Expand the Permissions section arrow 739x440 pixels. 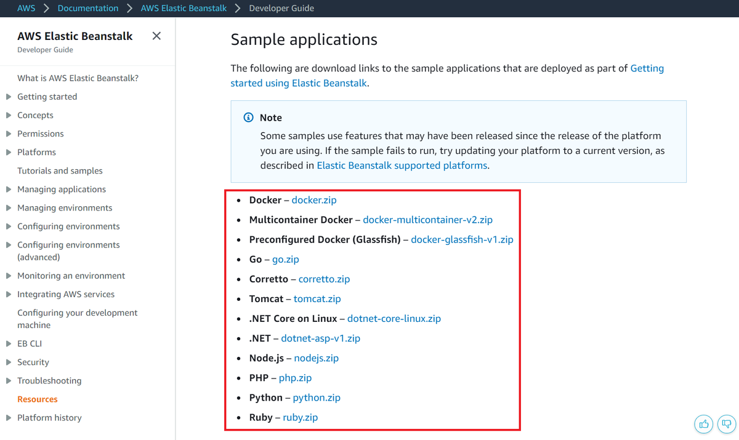[9, 134]
